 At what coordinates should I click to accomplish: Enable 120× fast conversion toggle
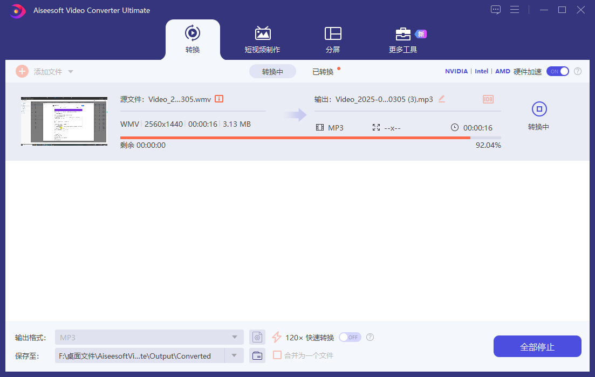pos(350,337)
